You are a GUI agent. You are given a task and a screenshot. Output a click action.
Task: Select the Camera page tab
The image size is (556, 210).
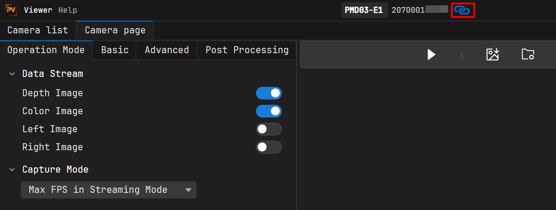pos(115,30)
